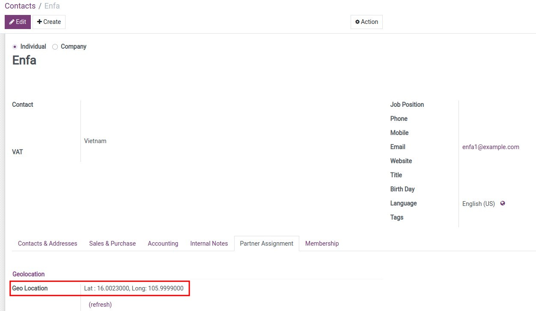The width and height of the screenshot is (536, 311).
Task: Click the pencil icon on Edit button
Action: pos(12,22)
